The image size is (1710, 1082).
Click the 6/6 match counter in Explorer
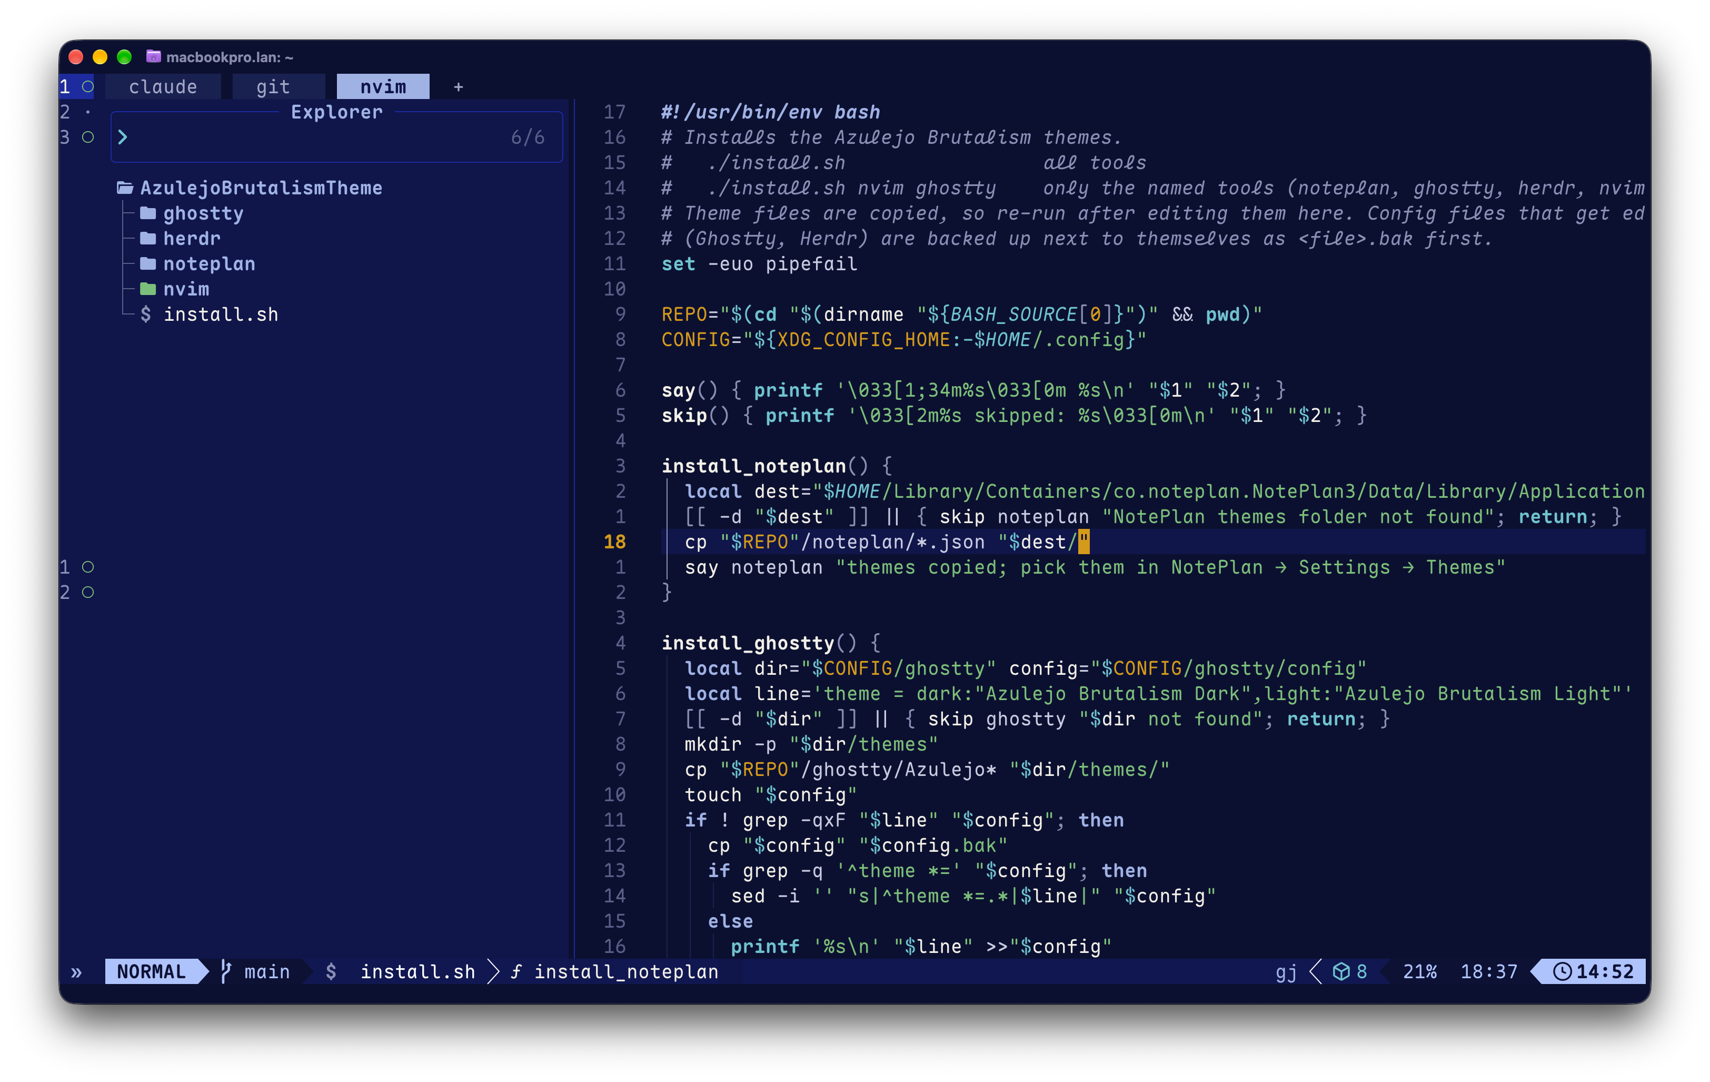point(528,137)
